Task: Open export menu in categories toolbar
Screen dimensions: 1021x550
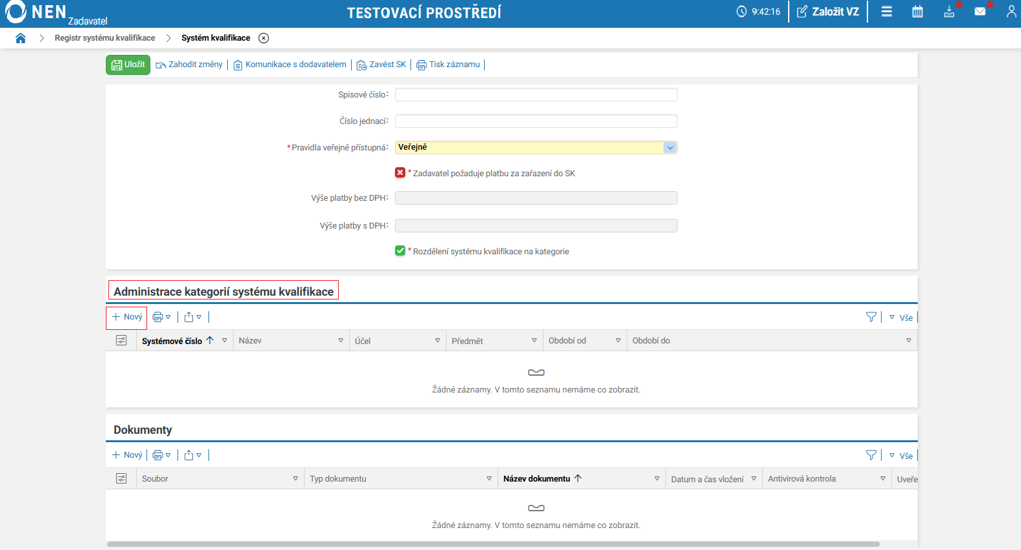Action: point(193,317)
